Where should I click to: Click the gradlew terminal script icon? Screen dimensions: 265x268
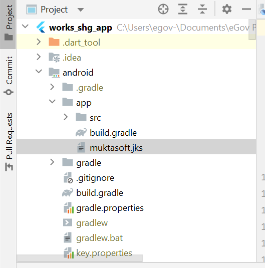tap(68, 223)
